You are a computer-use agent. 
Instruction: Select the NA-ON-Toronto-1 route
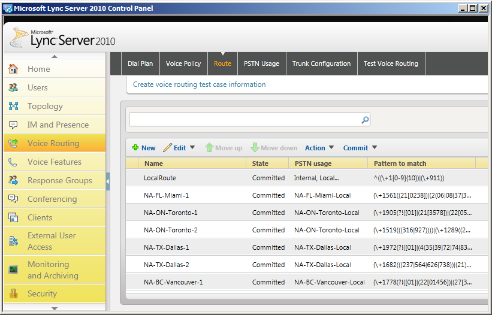point(307,213)
